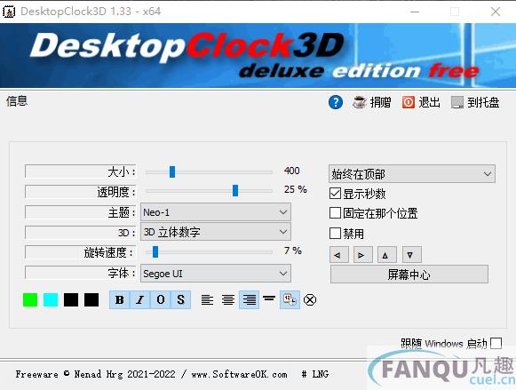Click the 退出 exit menu item
The width and height of the screenshot is (516, 390).
[x=421, y=102]
